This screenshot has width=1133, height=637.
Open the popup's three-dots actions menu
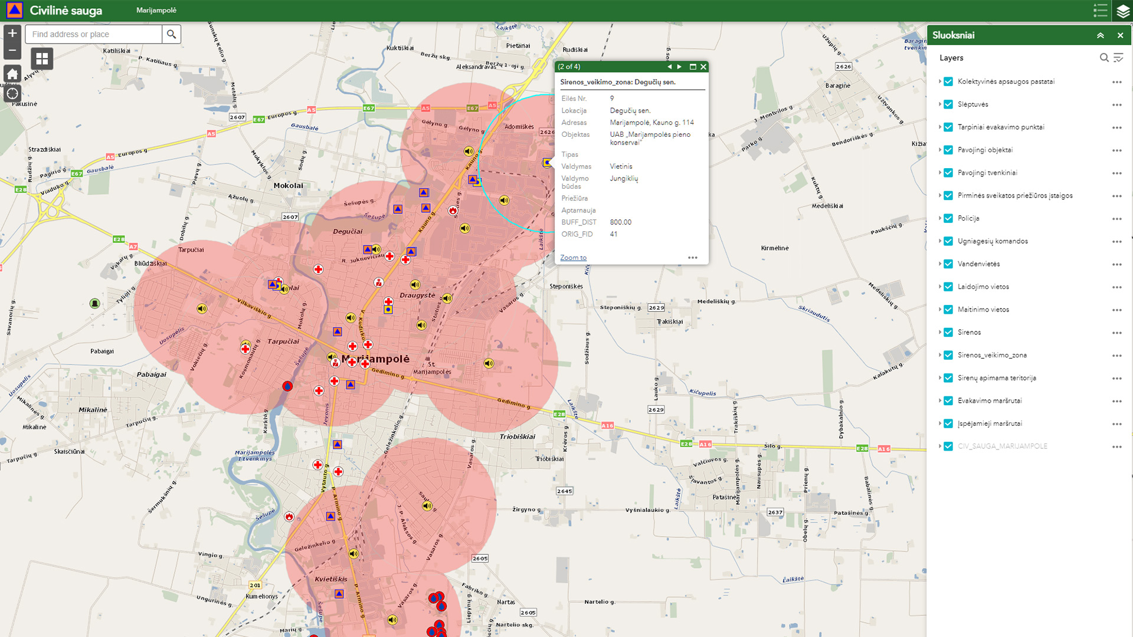coord(693,258)
